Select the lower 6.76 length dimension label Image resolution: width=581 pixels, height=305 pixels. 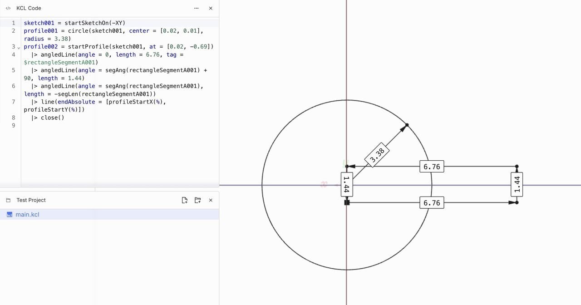[431, 203]
